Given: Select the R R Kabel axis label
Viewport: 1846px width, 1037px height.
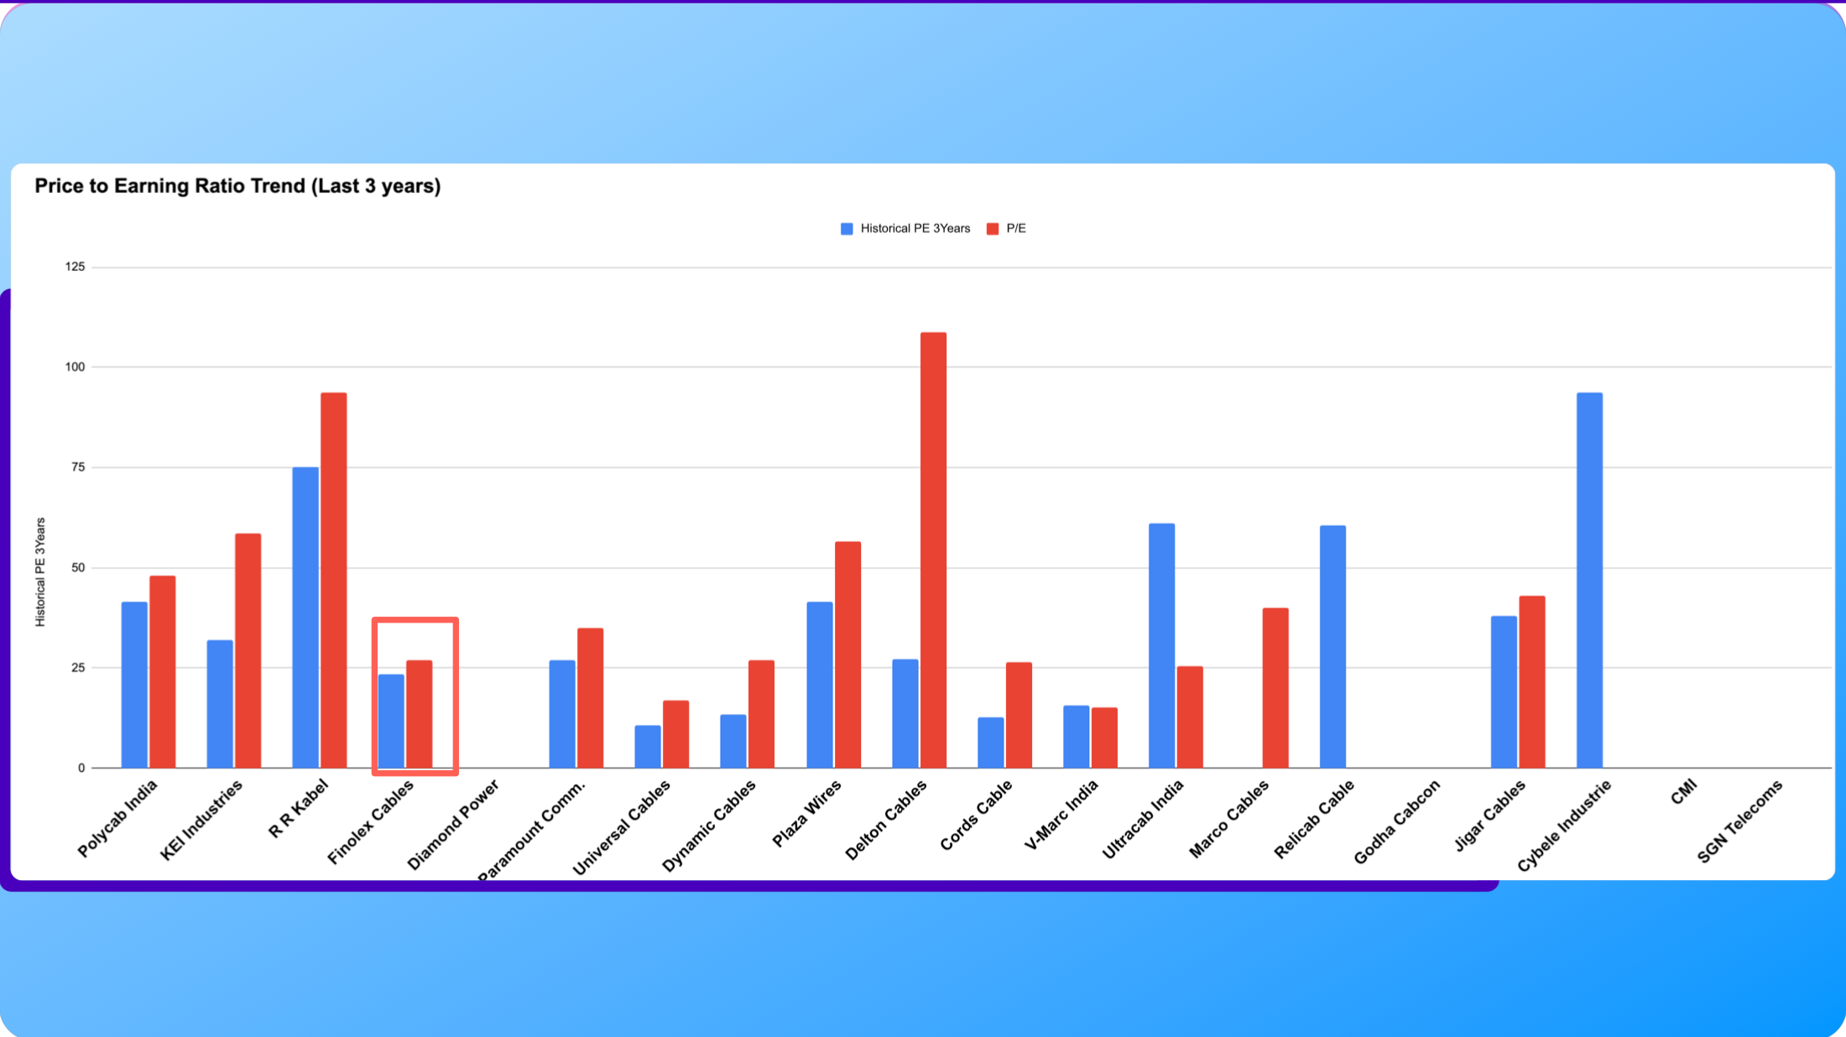Looking at the screenshot, I should (298, 809).
